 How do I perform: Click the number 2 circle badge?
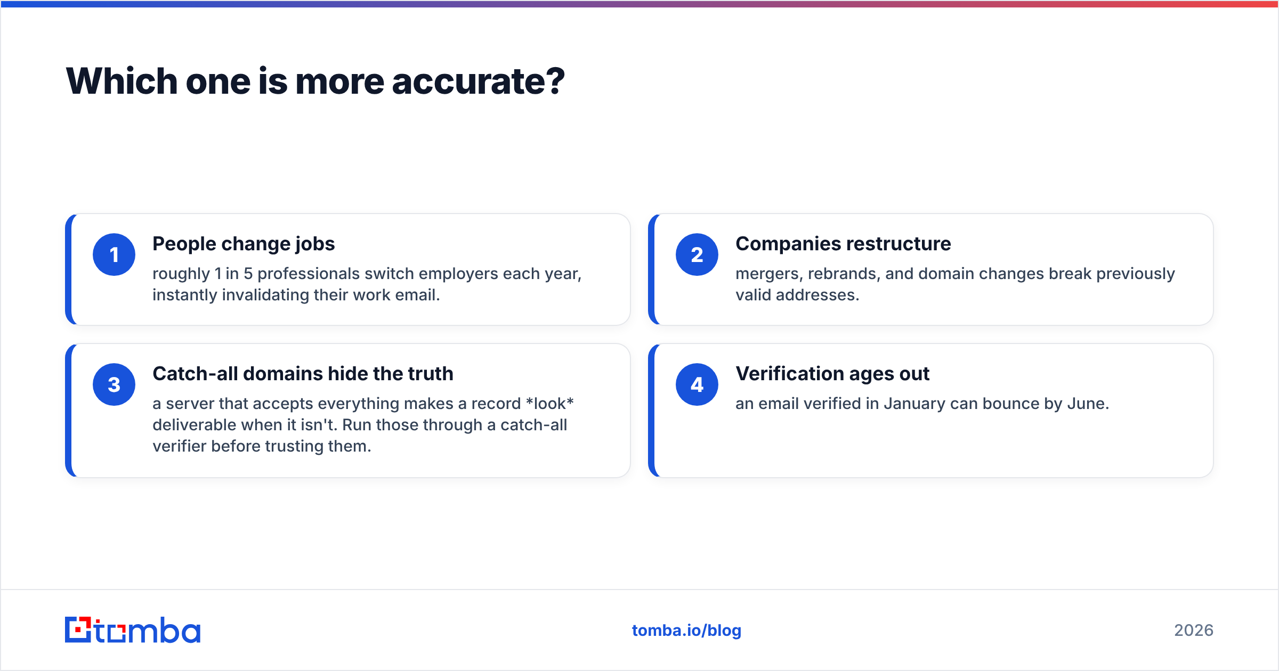(x=697, y=255)
